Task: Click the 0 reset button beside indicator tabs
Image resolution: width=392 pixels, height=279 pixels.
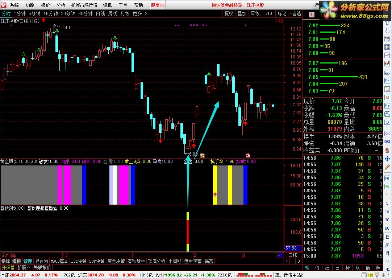Action: coord(299,261)
